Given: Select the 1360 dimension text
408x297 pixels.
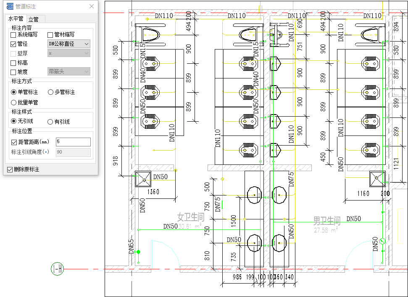Looking at the screenshot, I should pyautogui.click(x=153, y=192).
